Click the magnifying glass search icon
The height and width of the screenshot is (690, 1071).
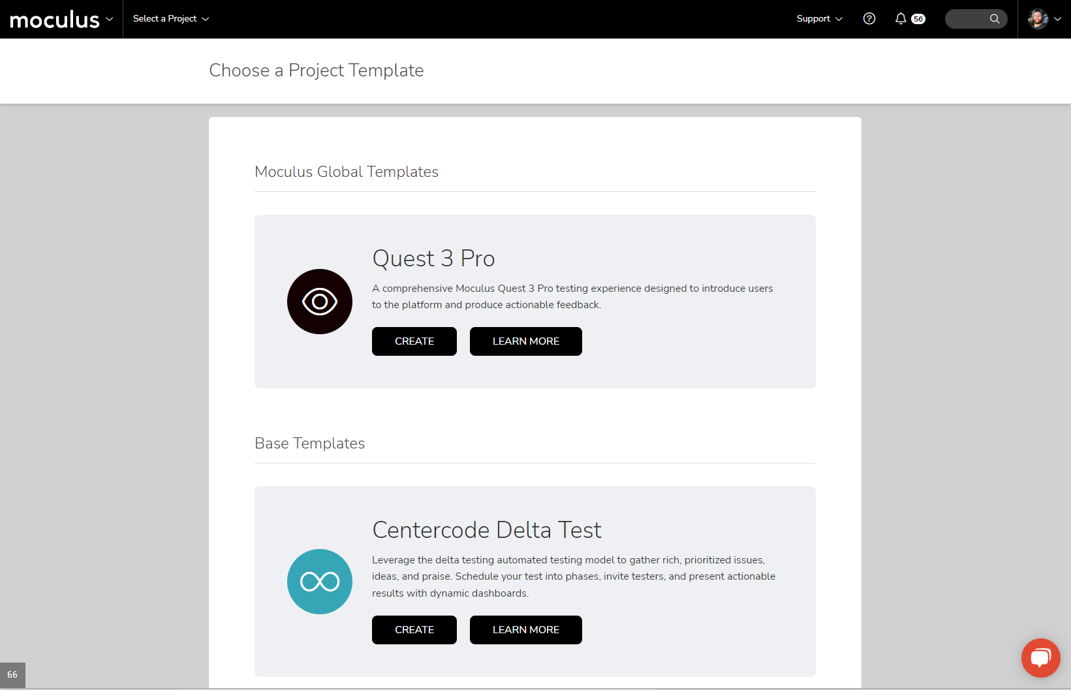(995, 19)
